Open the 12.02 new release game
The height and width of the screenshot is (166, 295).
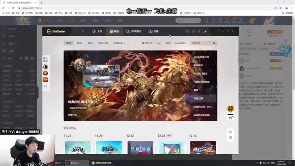[x=140, y=148]
